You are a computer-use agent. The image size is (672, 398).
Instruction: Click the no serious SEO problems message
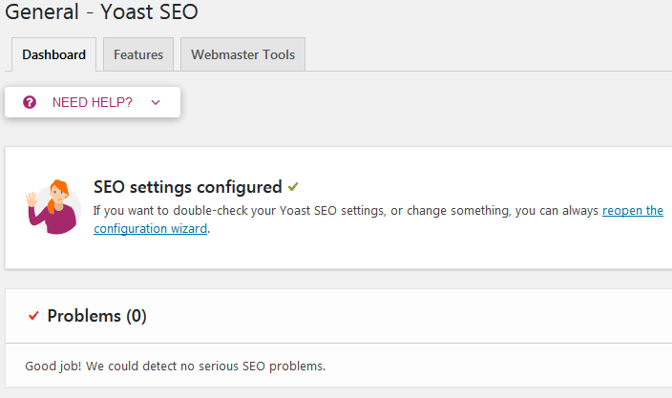pos(176,367)
